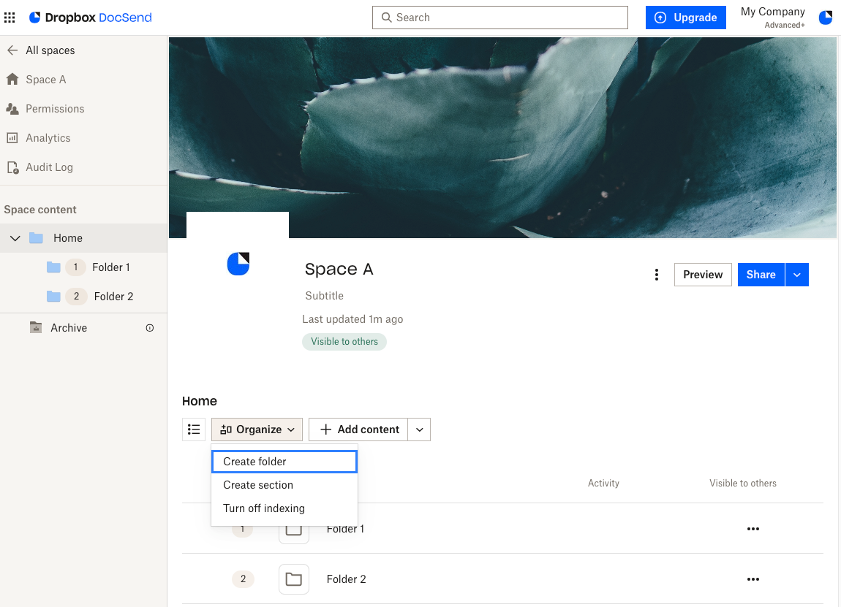Image resolution: width=841 pixels, height=607 pixels.
Task: Toggle the Visible to others badge
Action: click(344, 341)
